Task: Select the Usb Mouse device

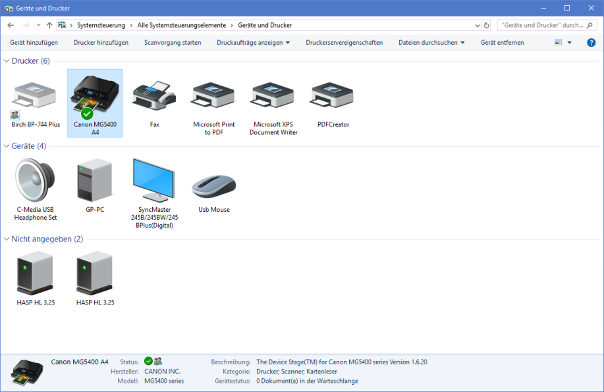Action: 214,193
